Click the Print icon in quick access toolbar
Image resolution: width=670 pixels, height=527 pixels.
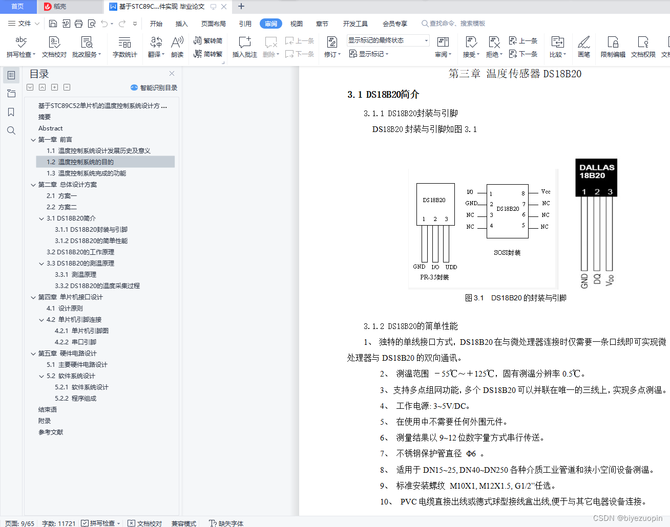[78, 24]
